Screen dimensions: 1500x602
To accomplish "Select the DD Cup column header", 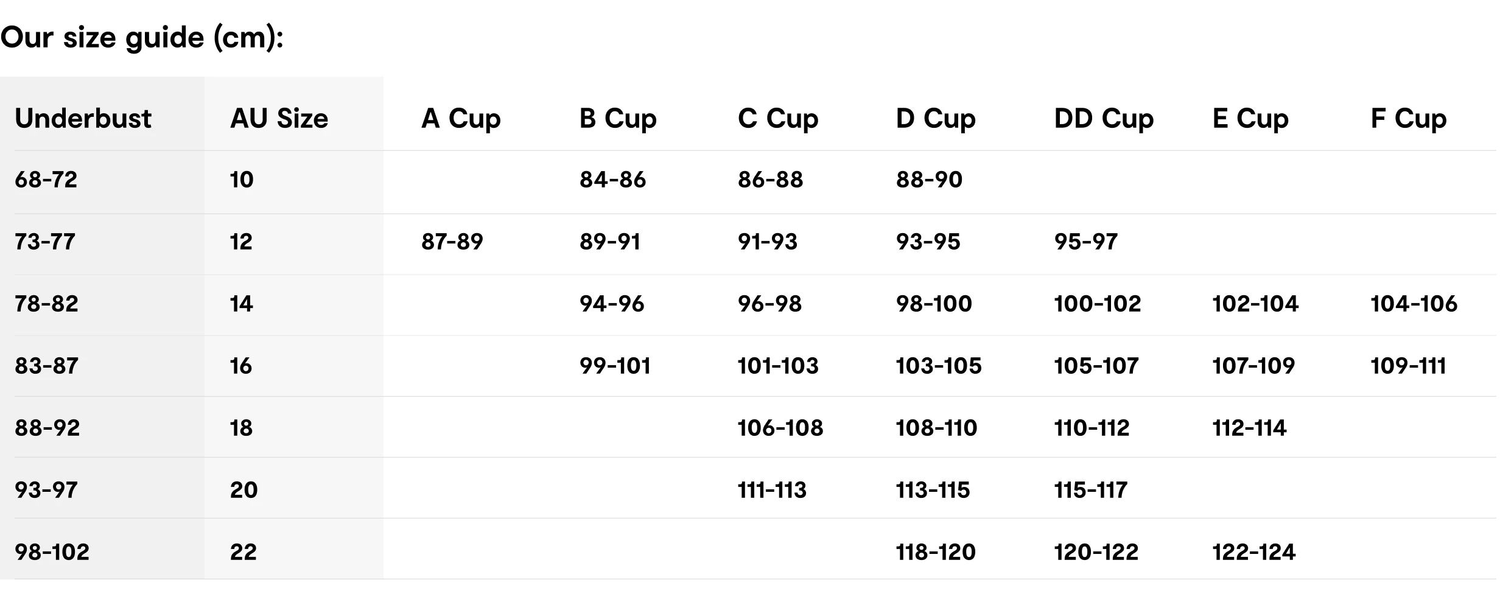I will pos(1104,119).
